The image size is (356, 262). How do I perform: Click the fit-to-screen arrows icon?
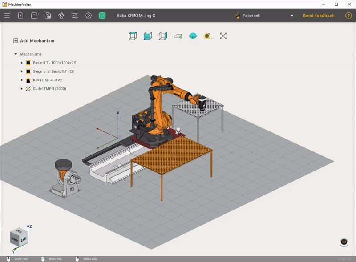click(223, 36)
